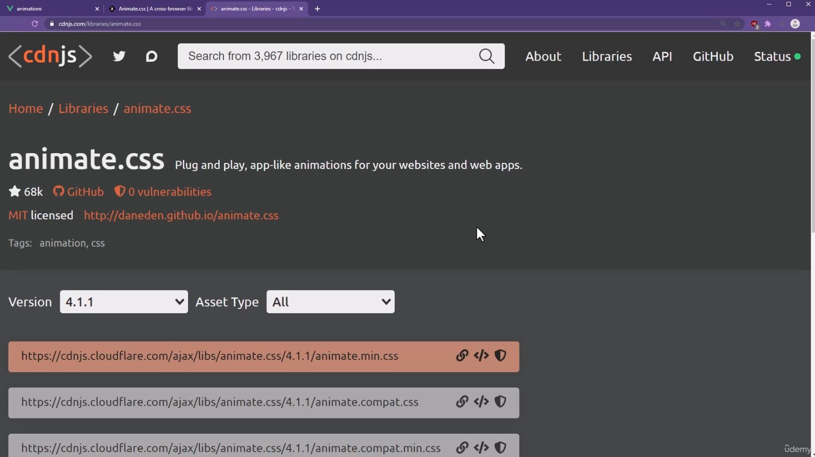815x457 pixels.
Task: Open the browser profile avatar icon
Action: point(795,24)
